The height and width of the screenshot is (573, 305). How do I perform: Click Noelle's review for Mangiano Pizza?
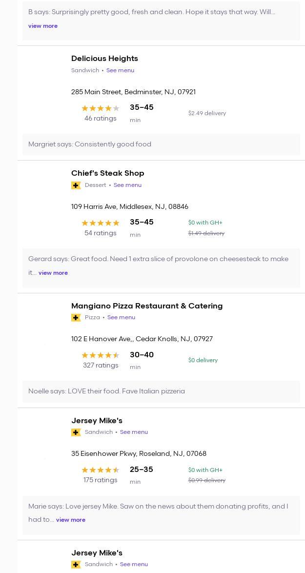106,391
